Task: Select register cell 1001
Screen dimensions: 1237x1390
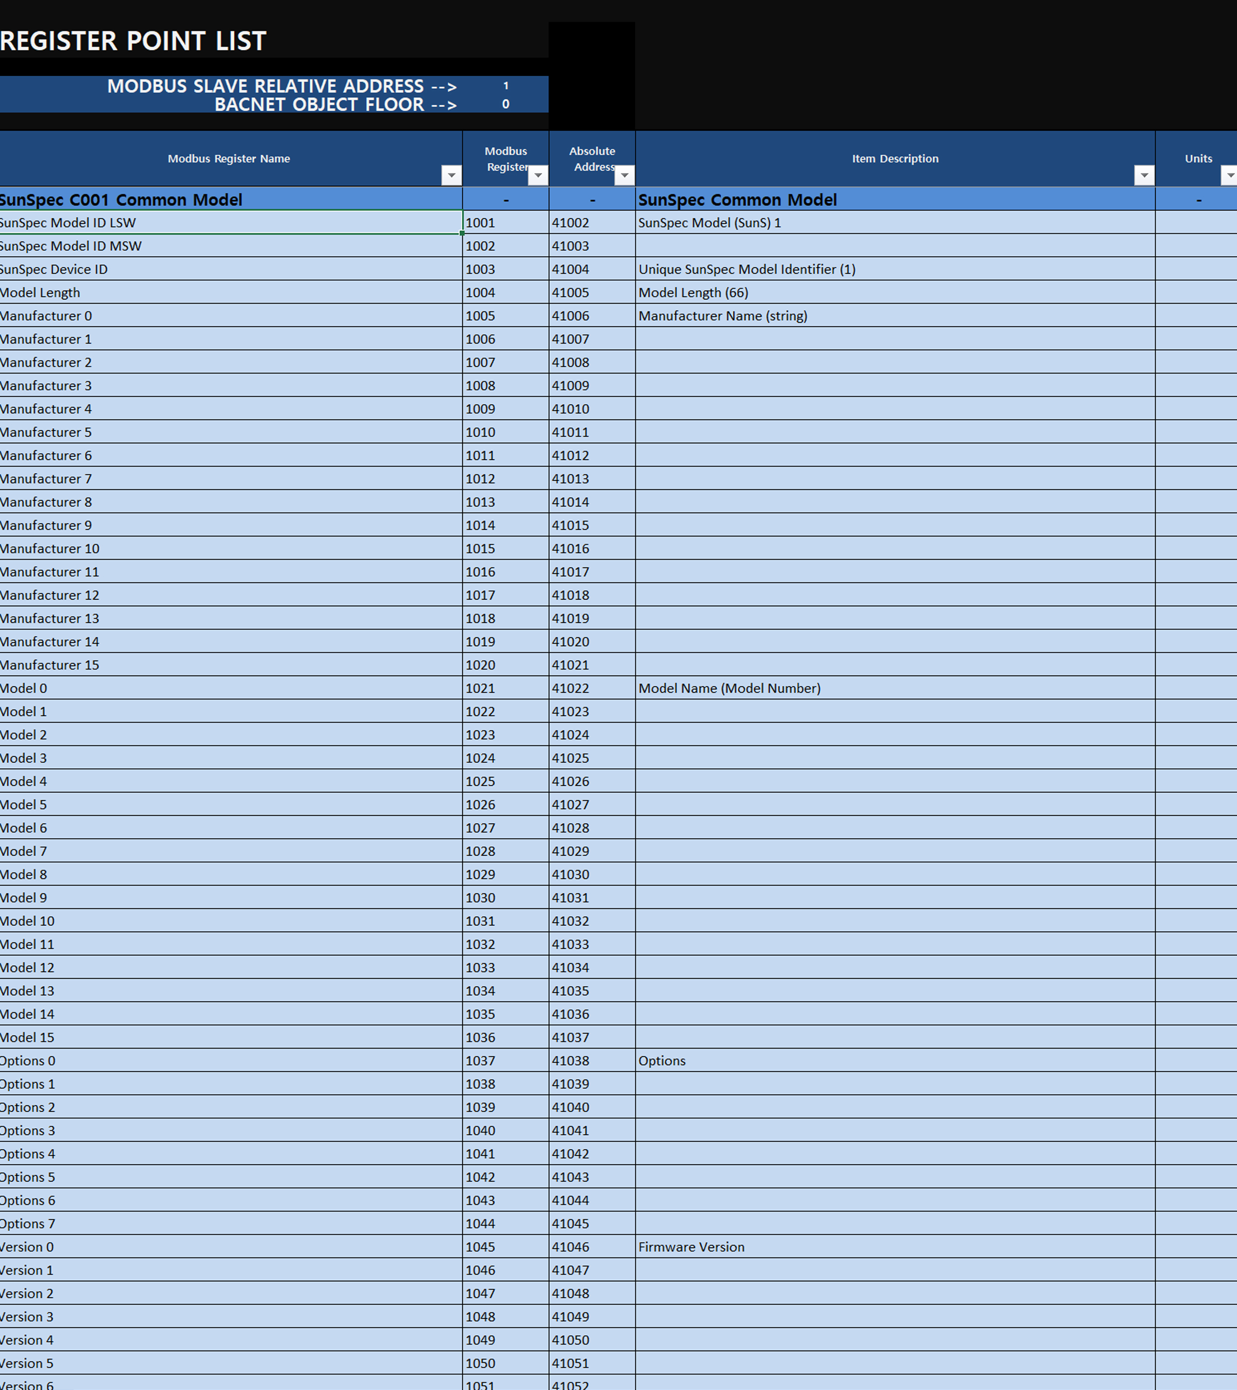Action: click(x=506, y=222)
